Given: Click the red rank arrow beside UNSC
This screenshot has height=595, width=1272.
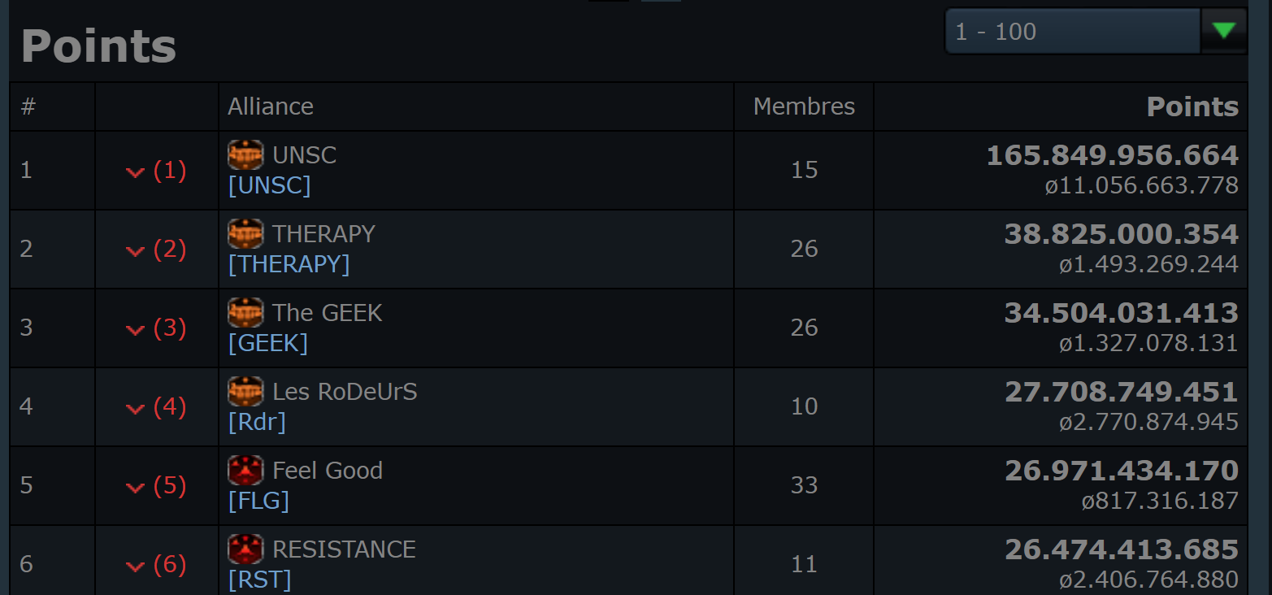Looking at the screenshot, I should [135, 172].
